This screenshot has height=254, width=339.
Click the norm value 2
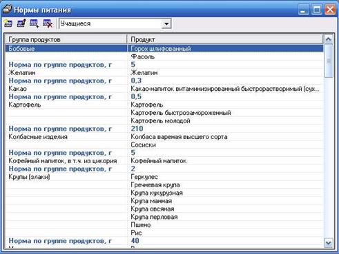(x=133, y=169)
